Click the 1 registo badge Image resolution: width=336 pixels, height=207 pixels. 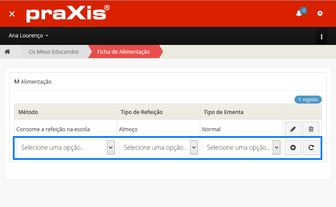point(308,100)
